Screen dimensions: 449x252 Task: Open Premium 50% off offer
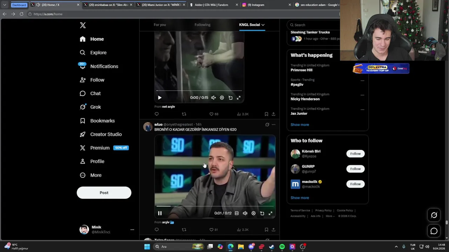(x=104, y=148)
